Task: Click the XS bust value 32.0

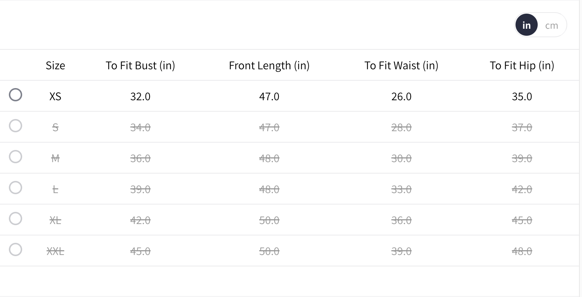Action: point(140,97)
